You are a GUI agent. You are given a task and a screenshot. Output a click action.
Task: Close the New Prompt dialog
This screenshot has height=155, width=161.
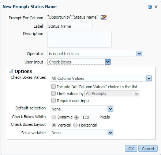point(156,7)
